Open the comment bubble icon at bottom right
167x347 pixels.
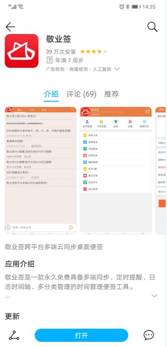tap(149, 335)
